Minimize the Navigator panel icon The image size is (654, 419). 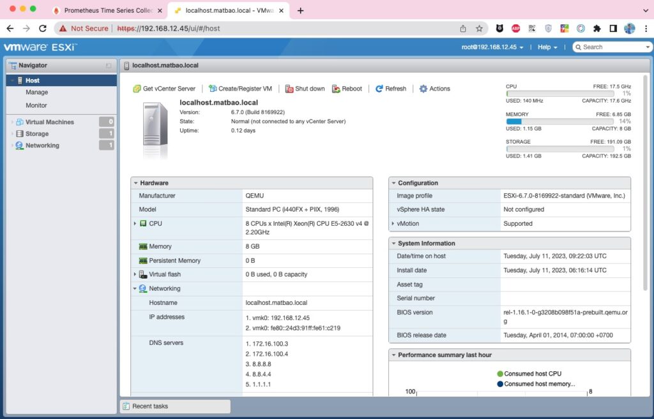109,66
